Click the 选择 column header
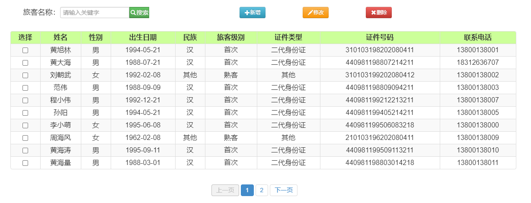531x203 pixels. point(26,38)
